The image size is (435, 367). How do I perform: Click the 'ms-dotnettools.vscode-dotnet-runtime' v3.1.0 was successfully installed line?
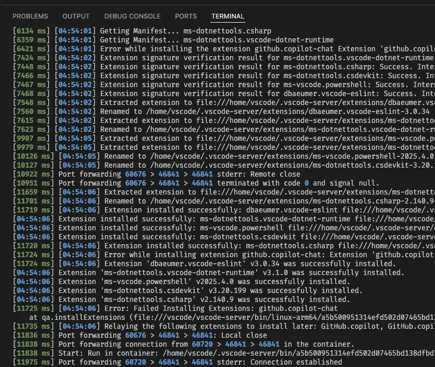point(209,273)
